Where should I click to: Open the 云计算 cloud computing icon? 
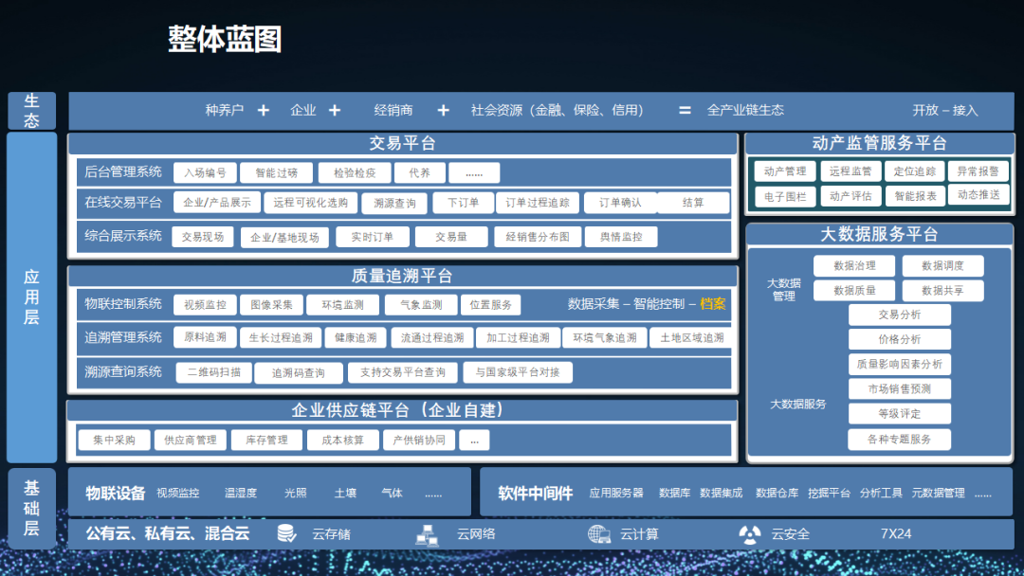pyautogui.click(x=598, y=533)
